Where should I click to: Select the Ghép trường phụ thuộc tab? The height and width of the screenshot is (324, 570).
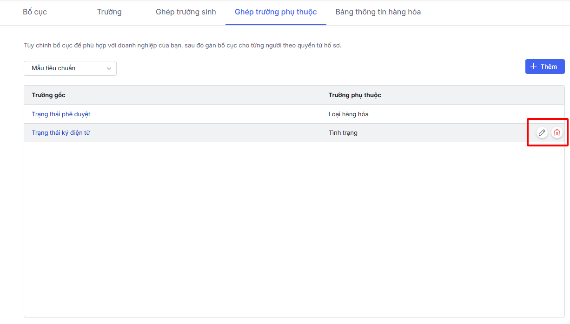point(276,12)
